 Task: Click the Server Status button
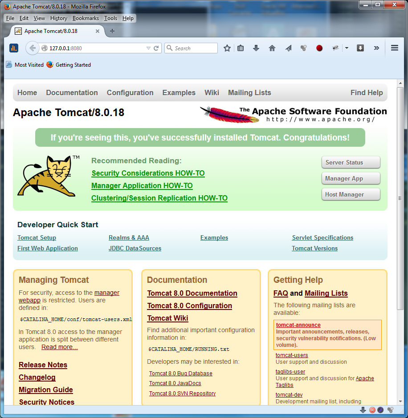click(x=351, y=162)
